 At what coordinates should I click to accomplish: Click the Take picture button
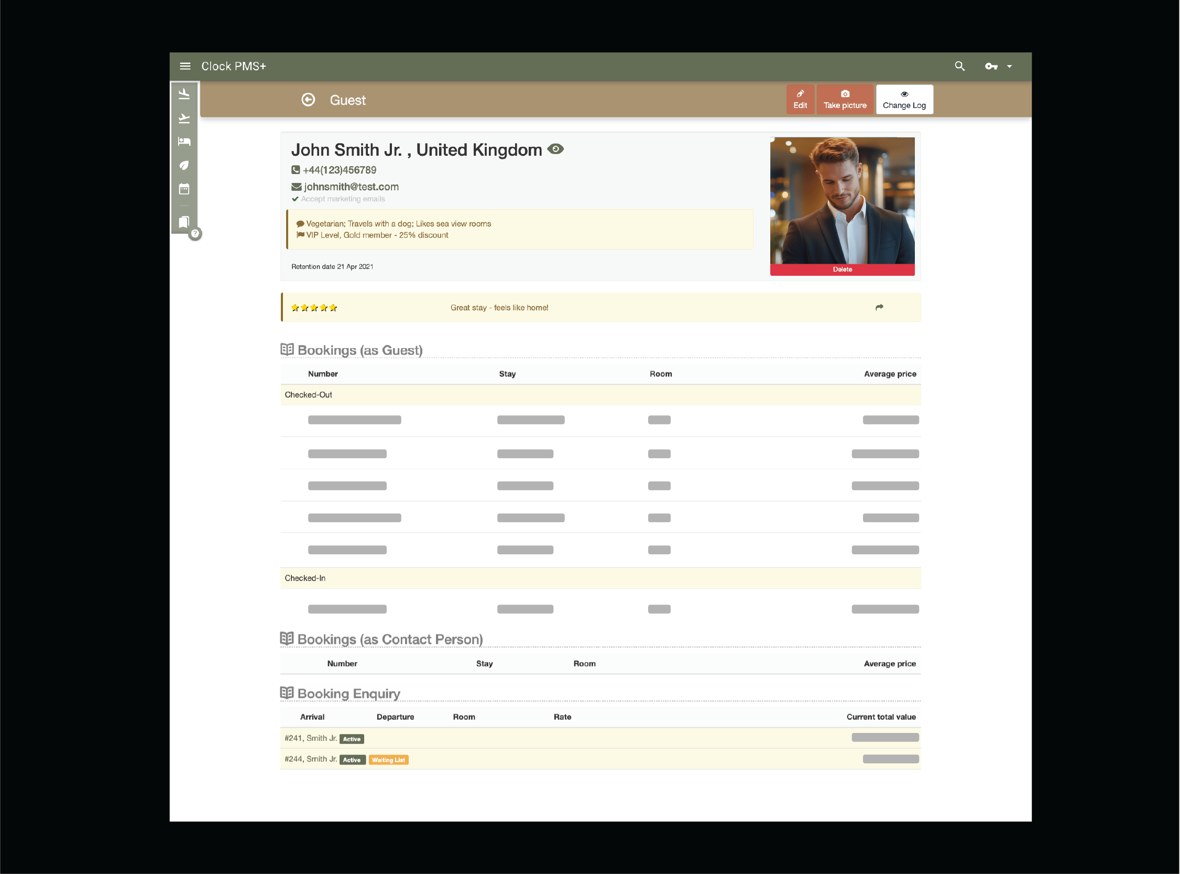click(844, 100)
